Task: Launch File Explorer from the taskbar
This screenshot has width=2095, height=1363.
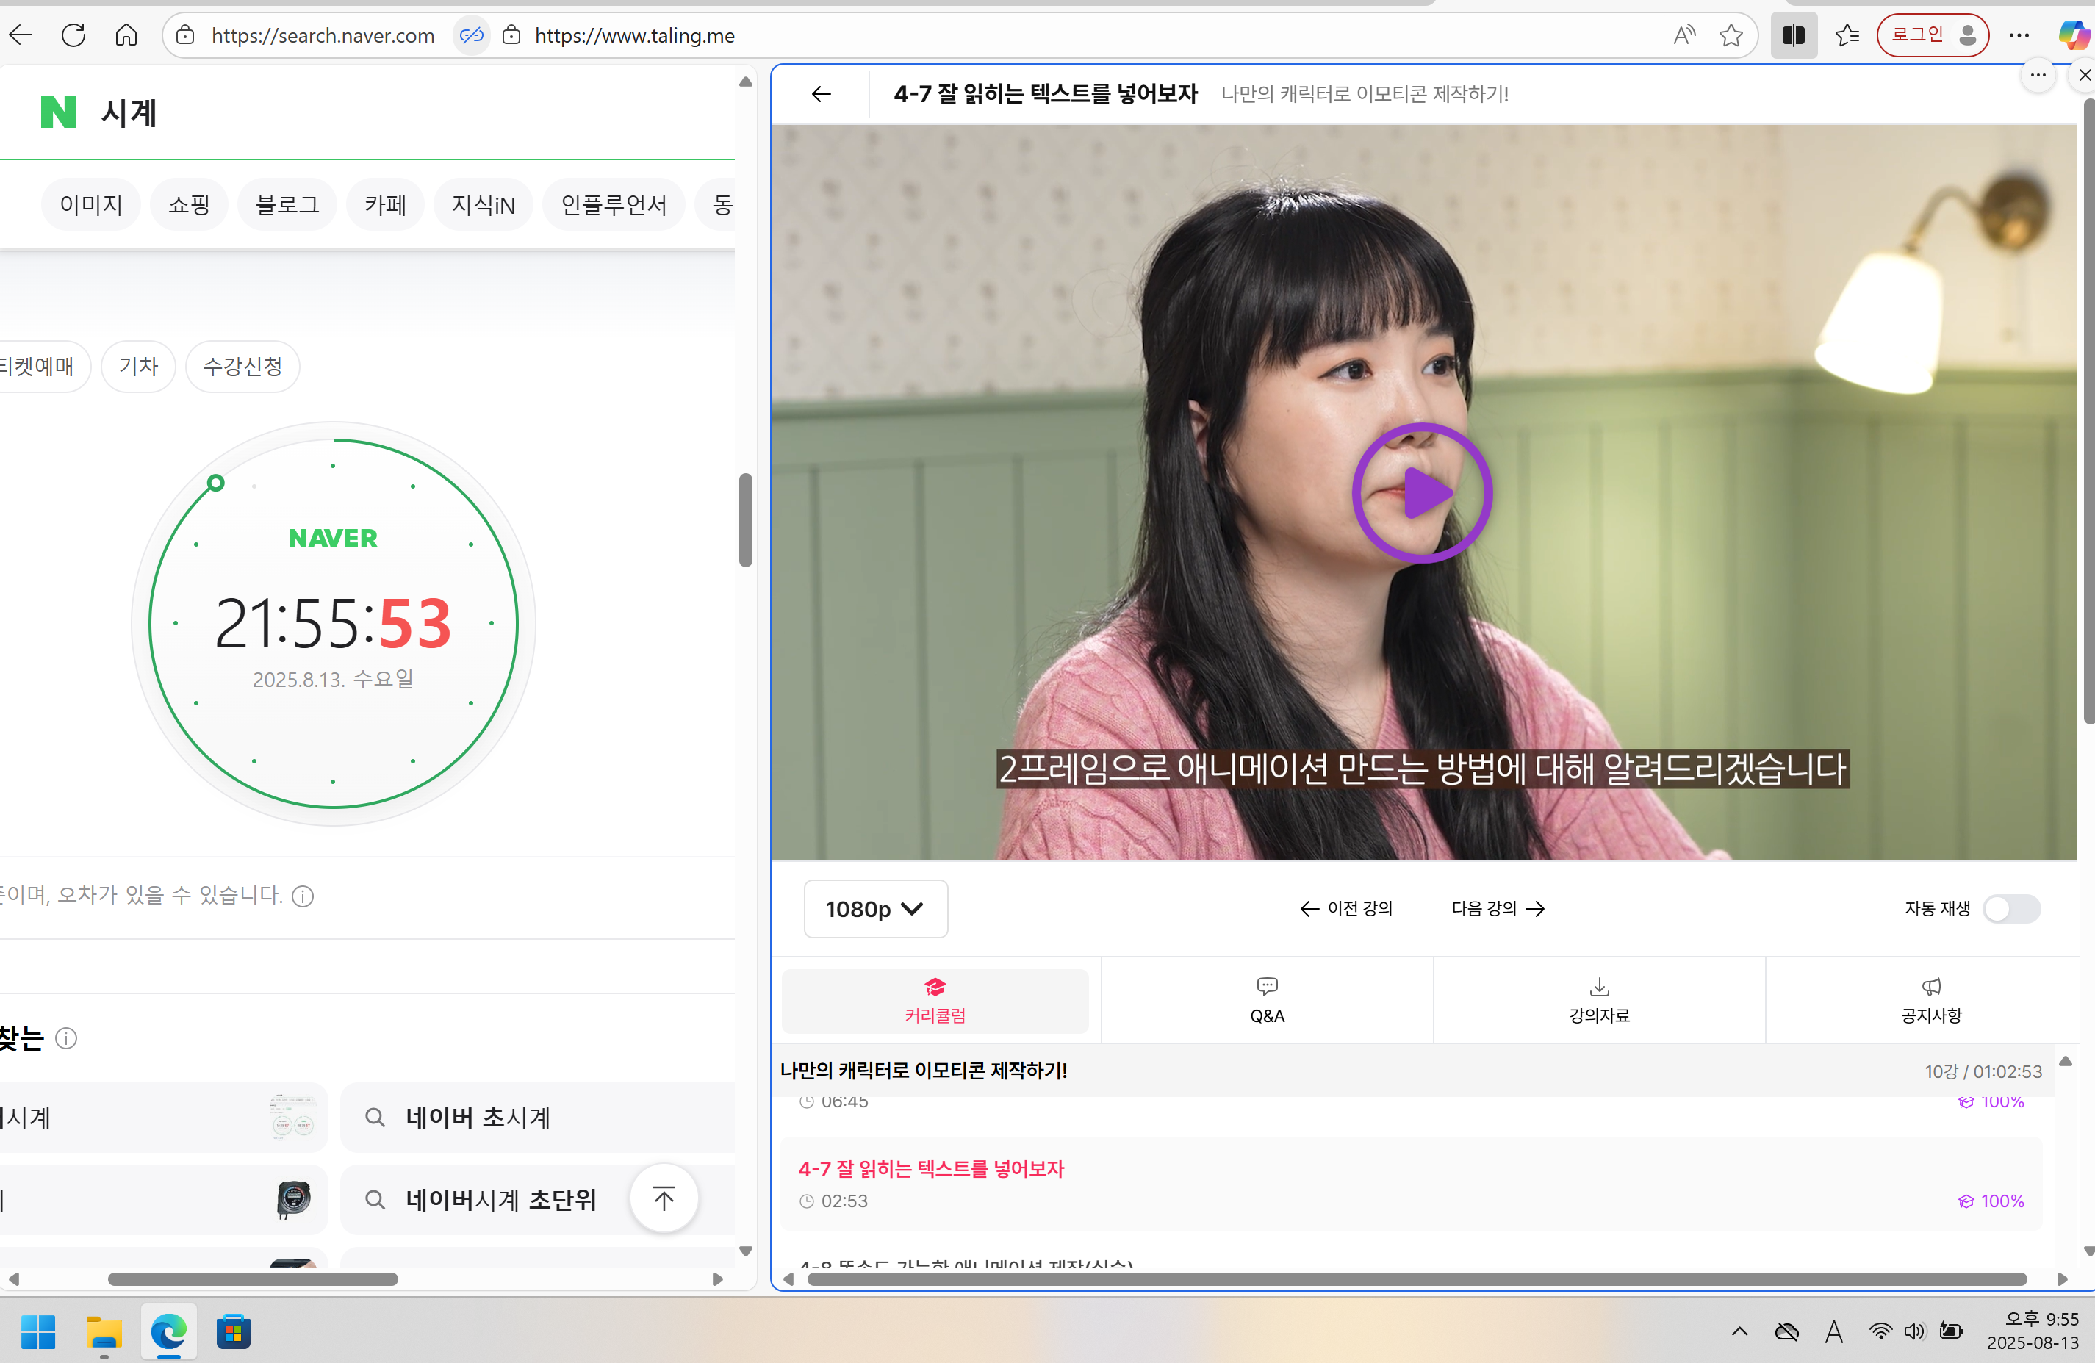Action: click(104, 1332)
